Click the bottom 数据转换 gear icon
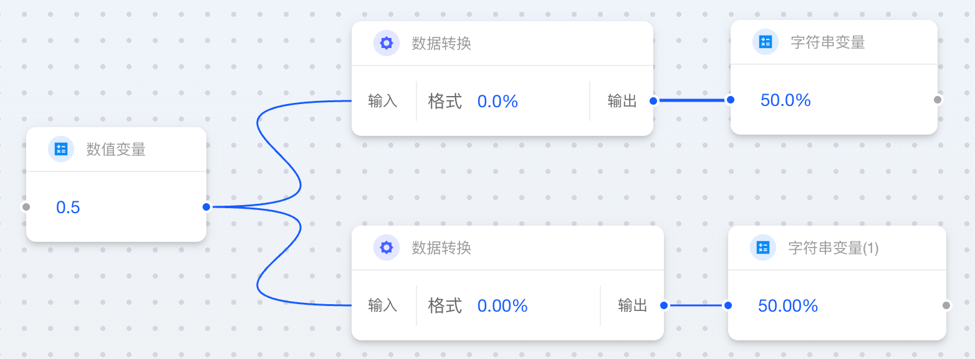 pyautogui.click(x=387, y=247)
